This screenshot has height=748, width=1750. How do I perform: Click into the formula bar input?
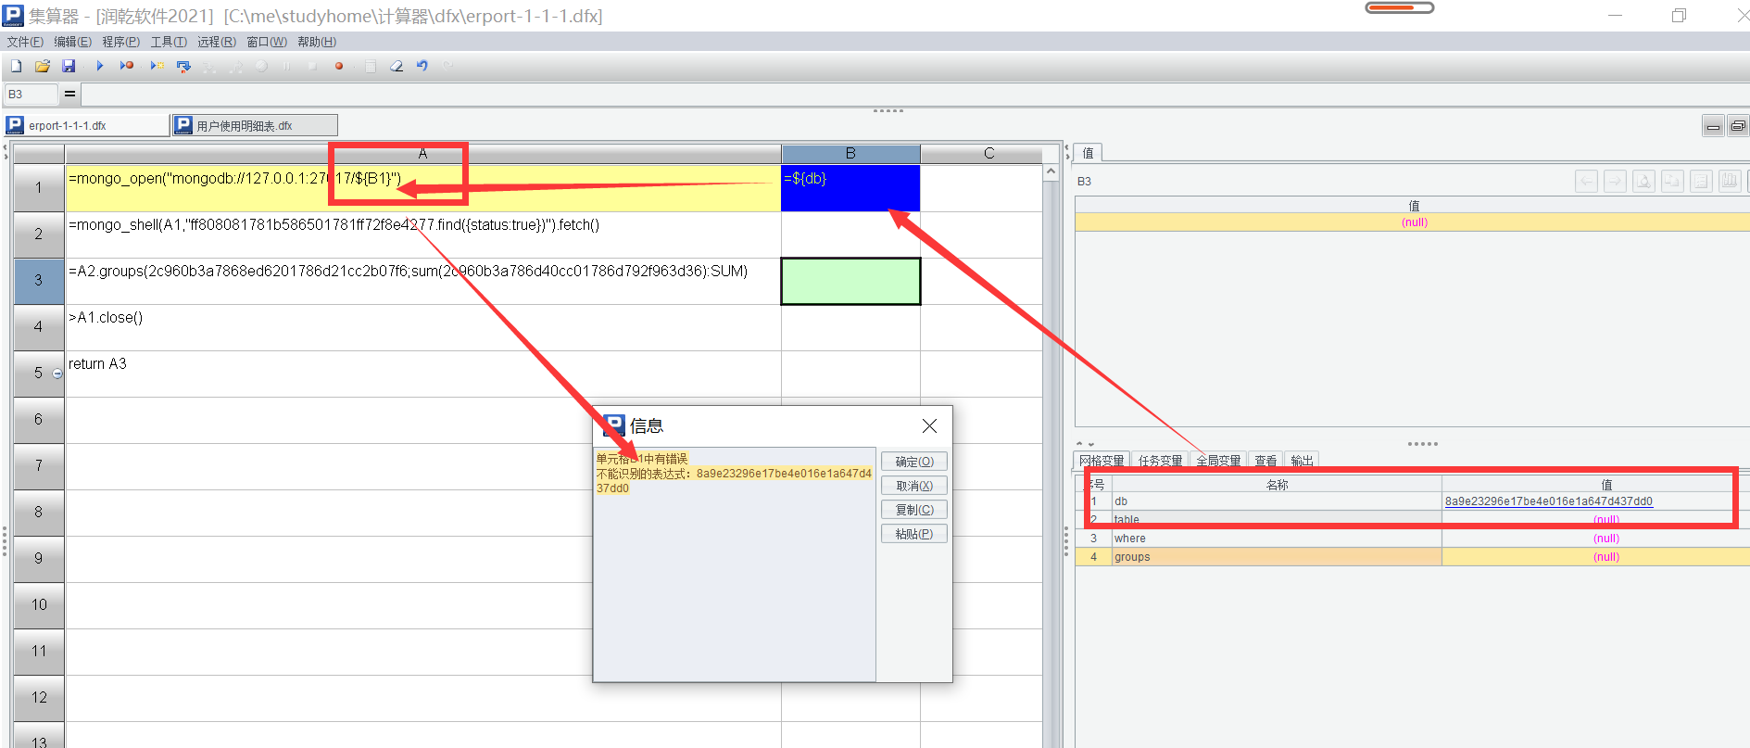click(x=914, y=94)
